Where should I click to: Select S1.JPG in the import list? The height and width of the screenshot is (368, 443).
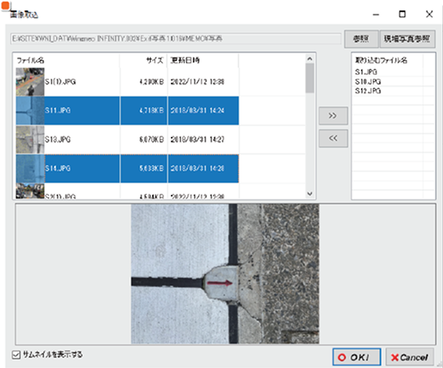click(366, 72)
